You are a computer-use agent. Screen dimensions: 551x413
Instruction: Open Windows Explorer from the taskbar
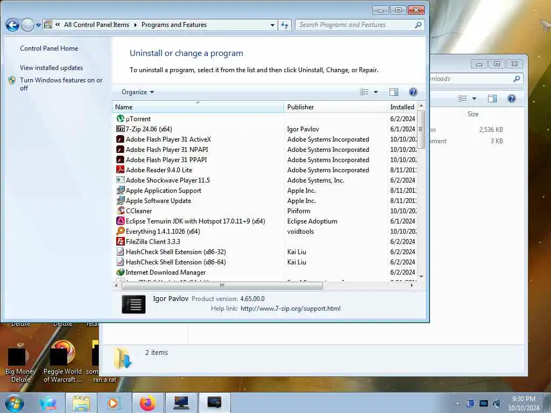tap(81, 403)
